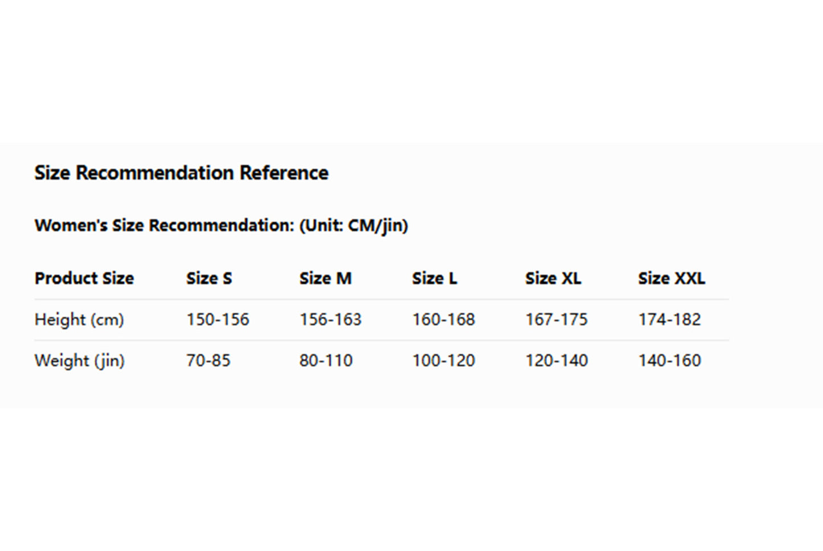The width and height of the screenshot is (823, 551).
Task: Select the Size XXL column header
Action: [x=671, y=278]
